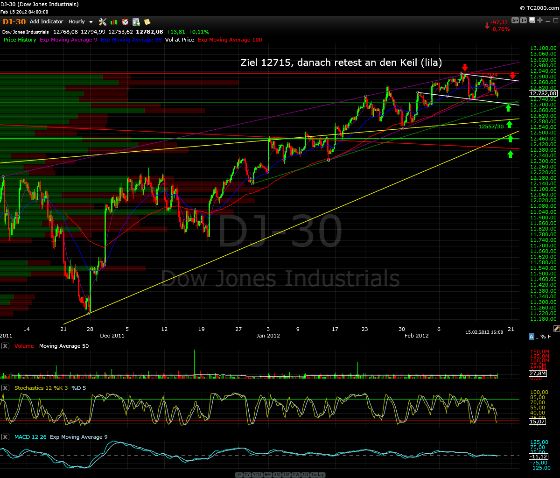Select the 1D time range
Viewport: 560px width, 478px height.
(305, 475)
